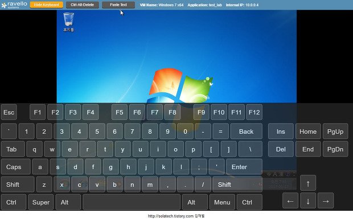
Task: Tap the comma key
Action: (x=168, y=185)
